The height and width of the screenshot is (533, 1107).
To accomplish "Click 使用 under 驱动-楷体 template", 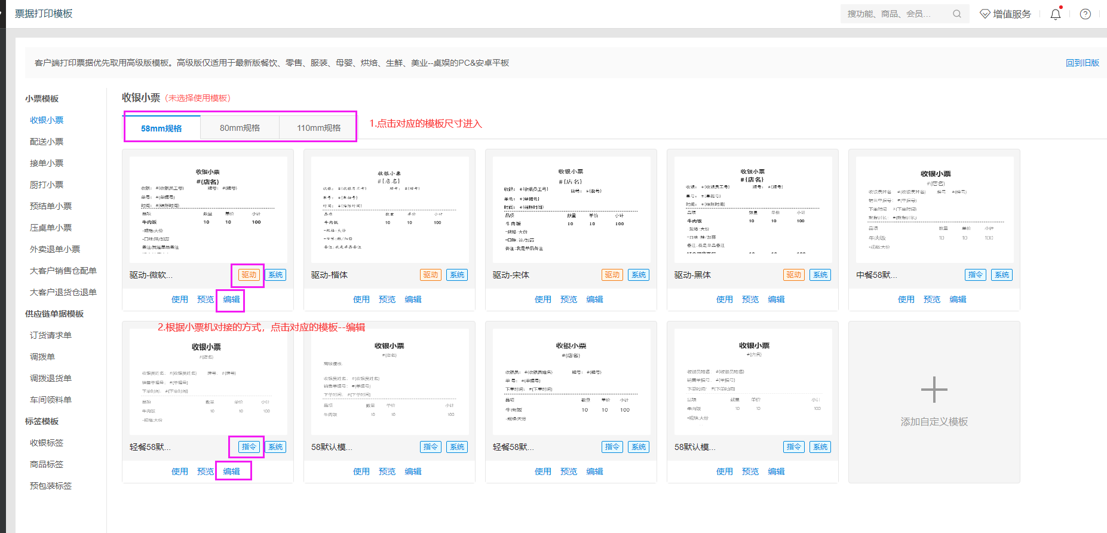I will tap(361, 299).
